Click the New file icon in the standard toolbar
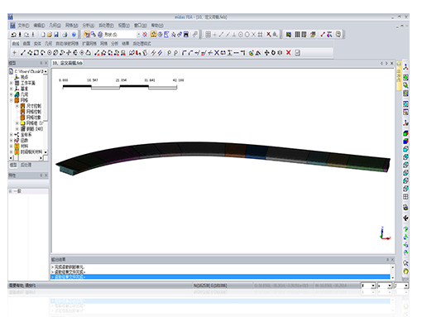422x317 pixels. (x=43, y=35)
